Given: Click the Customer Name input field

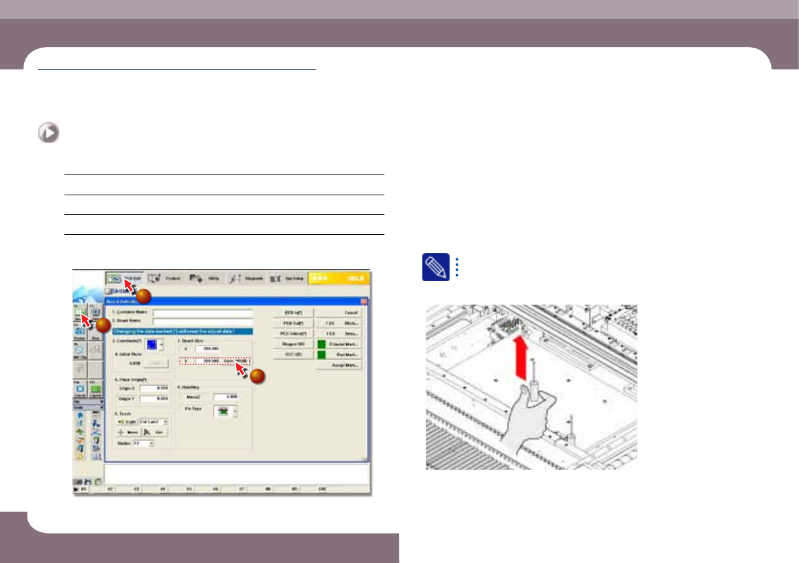Looking at the screenshot, I should [x=203, y=312].
